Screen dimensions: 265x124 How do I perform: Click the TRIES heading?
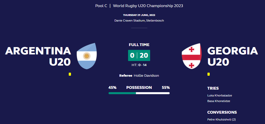pos(213,88)
